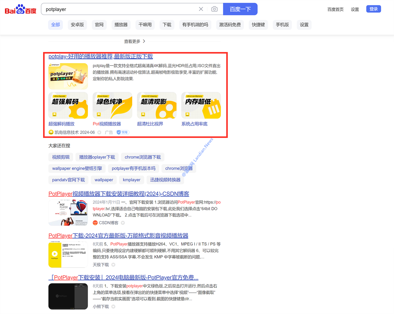Search related term wallpaper
The width and height of the screenshot is (394, 314).
(x=104, y=180)
